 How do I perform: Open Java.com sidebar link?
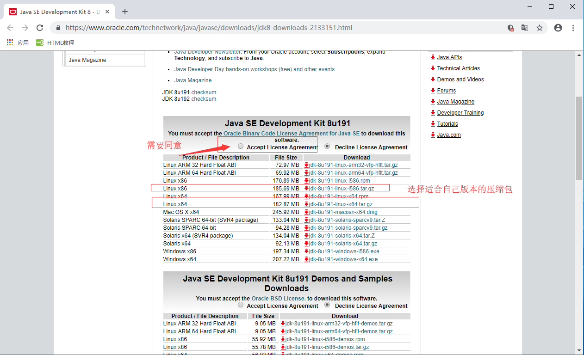(449, 135)
